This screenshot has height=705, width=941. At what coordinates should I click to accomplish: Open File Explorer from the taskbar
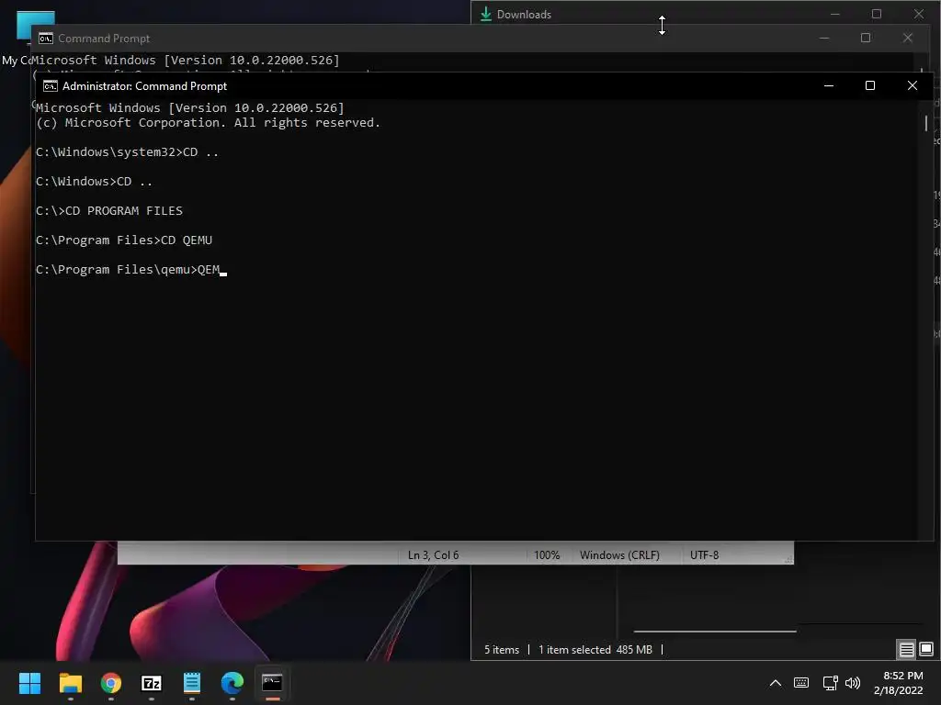[70, 683]
